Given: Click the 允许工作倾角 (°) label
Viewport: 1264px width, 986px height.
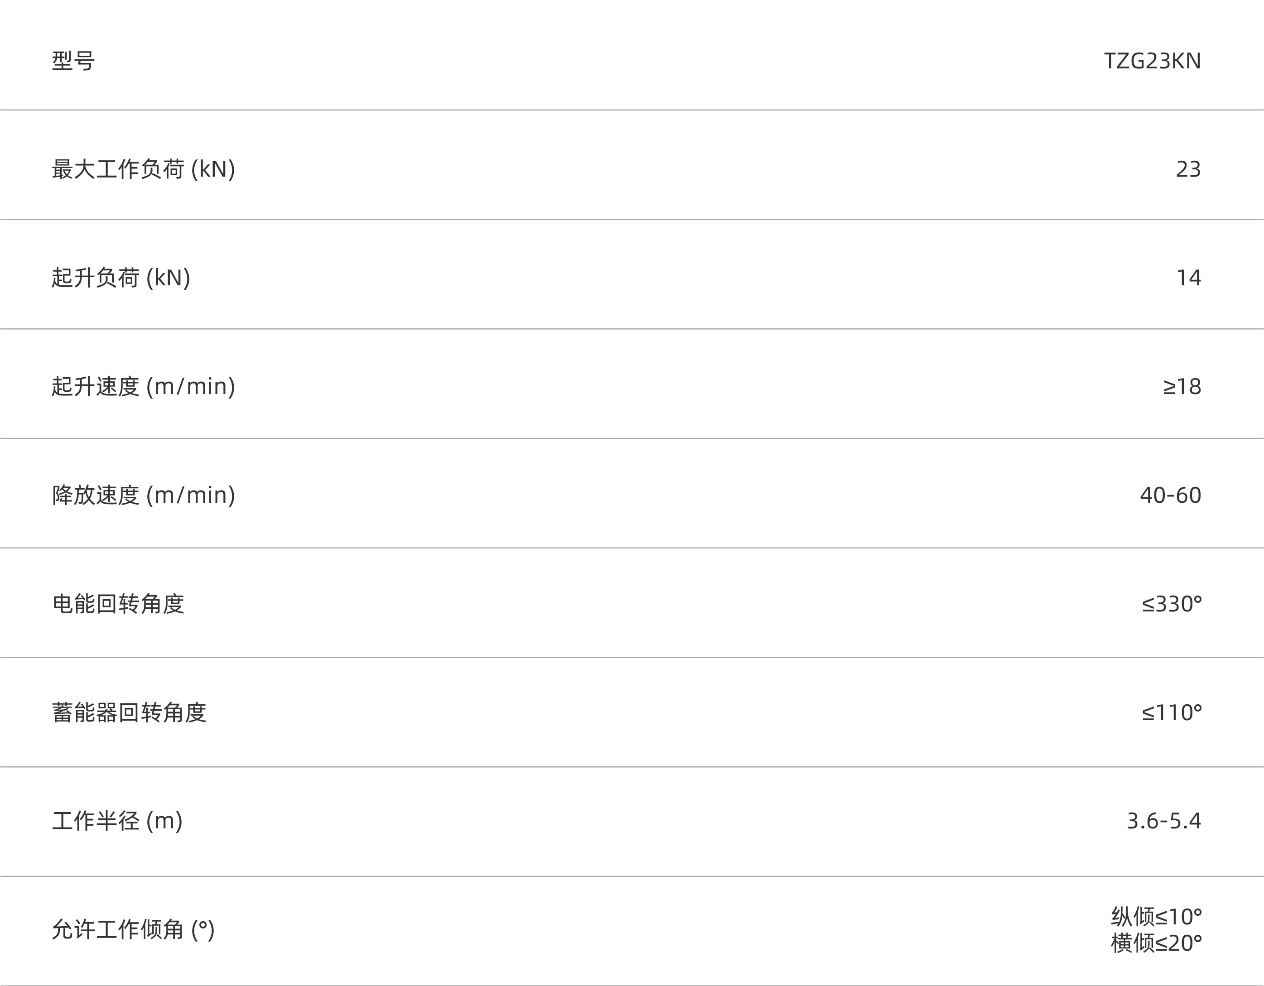Looking at the screenshot, I should pos(133,929).
